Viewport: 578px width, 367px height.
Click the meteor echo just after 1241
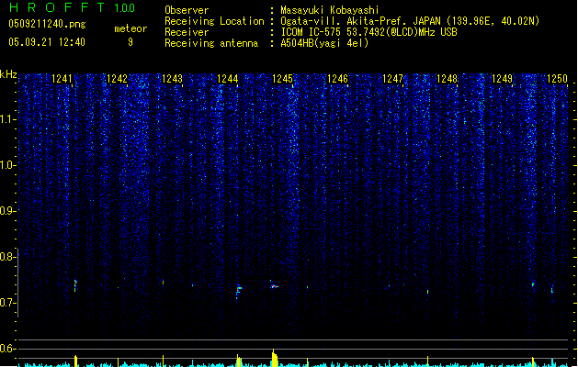tap(75, 285)
